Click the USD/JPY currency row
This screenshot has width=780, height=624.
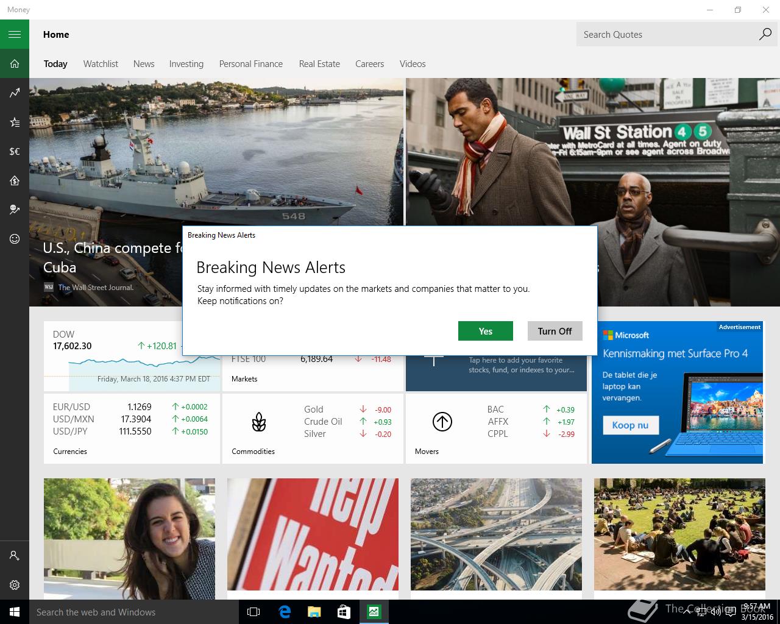tap(130, 431)
